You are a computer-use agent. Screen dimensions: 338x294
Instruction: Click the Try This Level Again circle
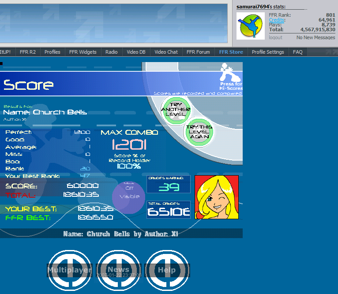point(199,130)
